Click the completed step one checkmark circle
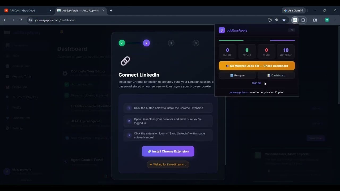The height and width of the screenshot is (191, 340). [x=122, y=43]
